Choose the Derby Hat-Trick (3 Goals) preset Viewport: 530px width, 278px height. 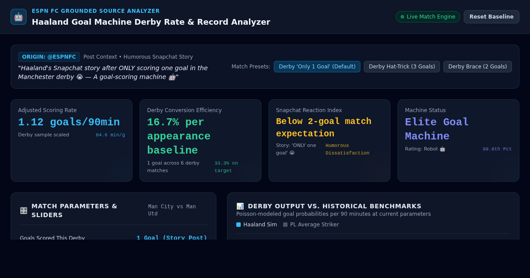pyautogui.click(x=402, y=67)
